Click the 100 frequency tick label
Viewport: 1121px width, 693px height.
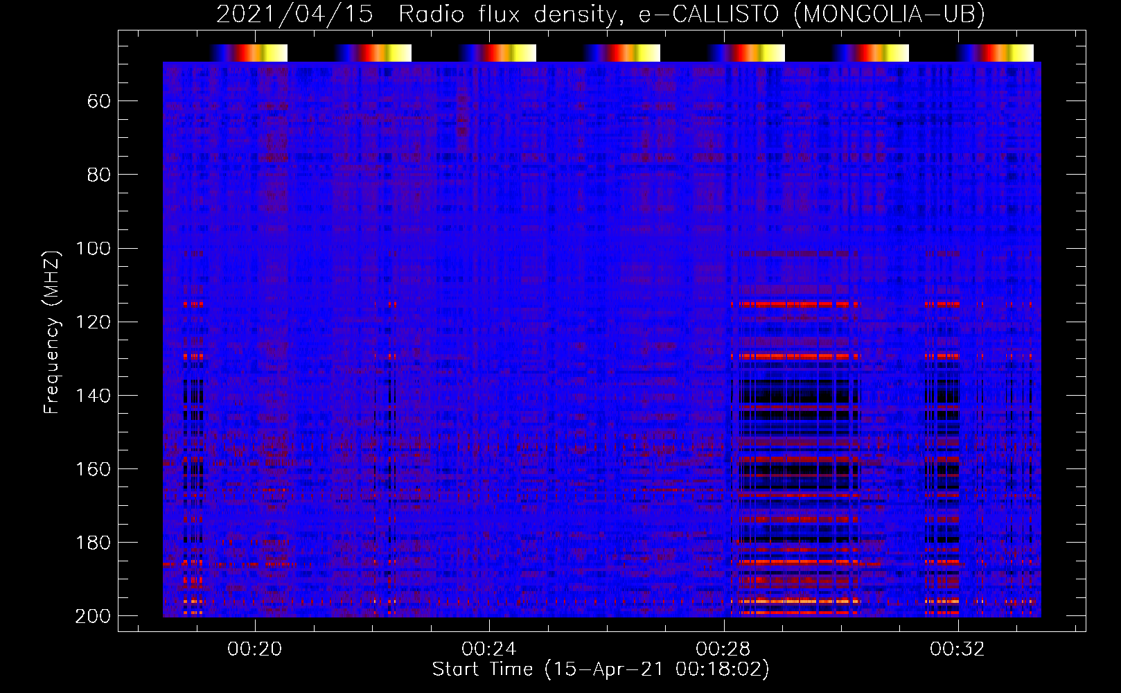[93, 248]
